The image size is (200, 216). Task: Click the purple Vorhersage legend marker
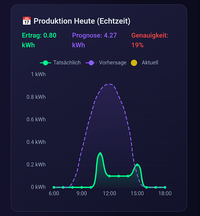click(x=91, y=63)
